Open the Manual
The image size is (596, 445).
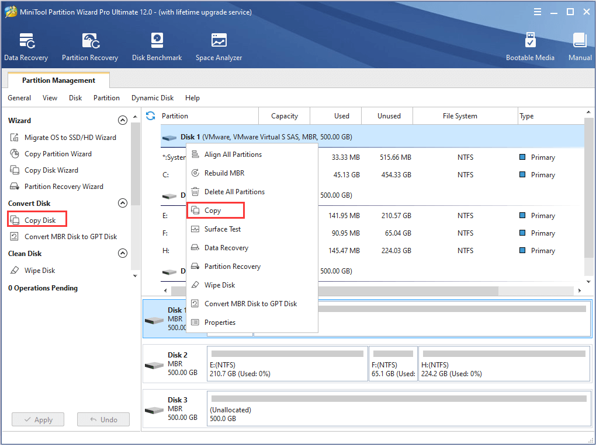(x=580, y=47)
